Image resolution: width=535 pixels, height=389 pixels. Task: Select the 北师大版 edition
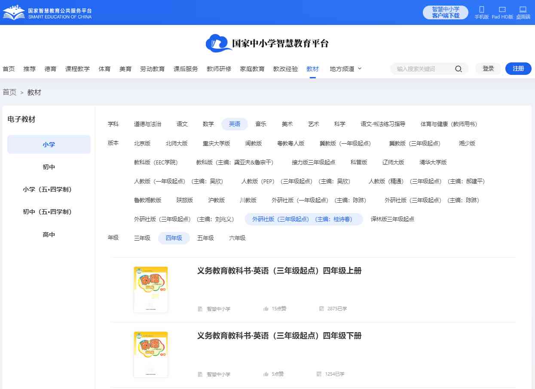[177, 143]
